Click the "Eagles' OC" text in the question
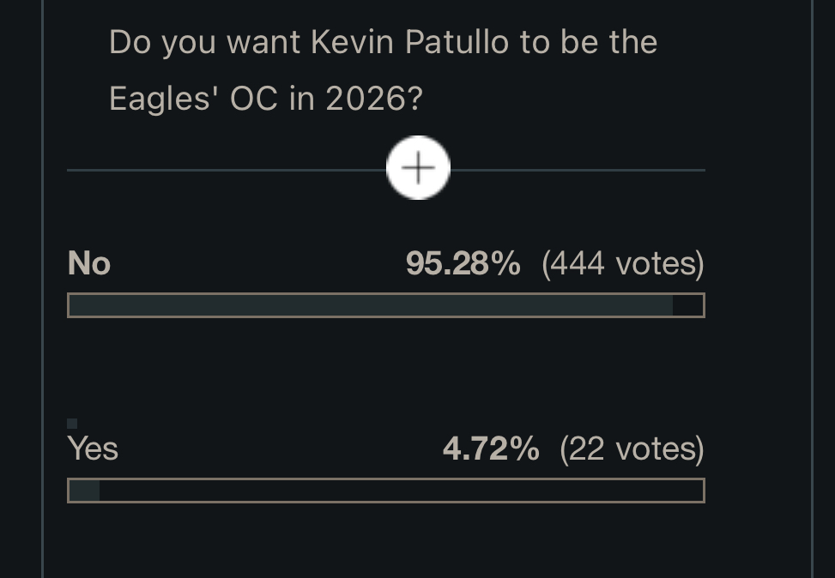 point(194,99)
